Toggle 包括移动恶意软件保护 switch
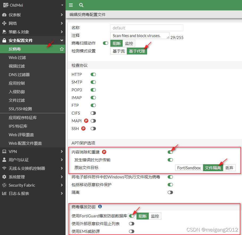This screenshot has width=242, height=235. tap(170, 185)
